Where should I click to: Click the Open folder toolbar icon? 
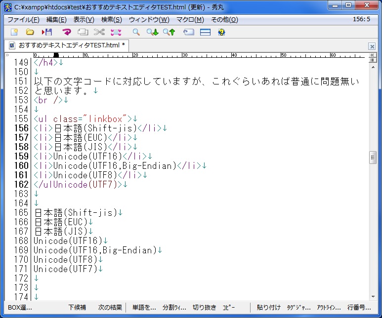[30, 32]
